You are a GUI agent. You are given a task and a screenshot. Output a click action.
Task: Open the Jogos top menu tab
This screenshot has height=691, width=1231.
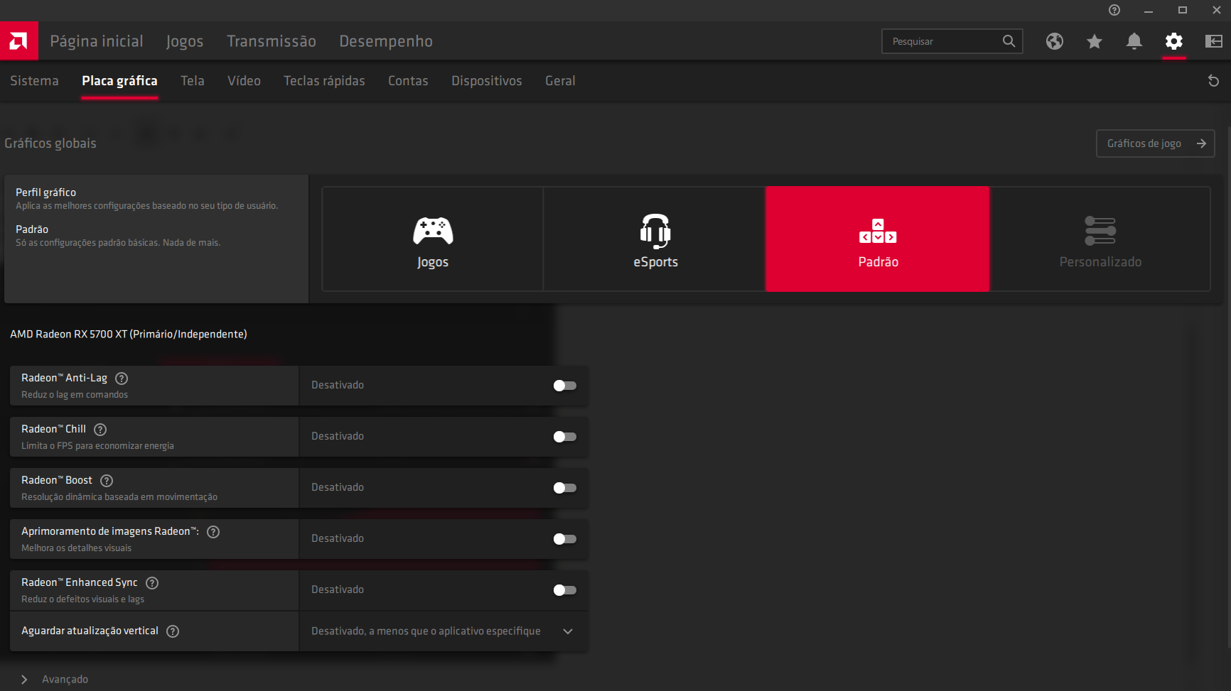[185, 41]
